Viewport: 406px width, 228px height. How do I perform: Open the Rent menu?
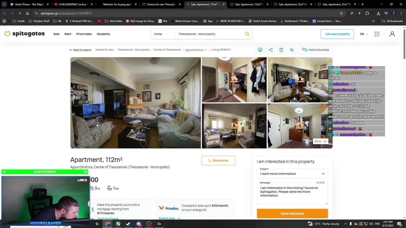(68, 34)
